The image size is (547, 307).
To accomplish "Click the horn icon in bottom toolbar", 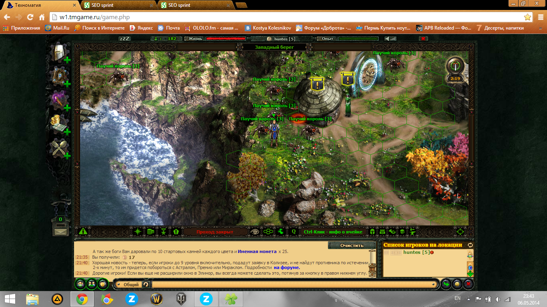I will (392, 231).
